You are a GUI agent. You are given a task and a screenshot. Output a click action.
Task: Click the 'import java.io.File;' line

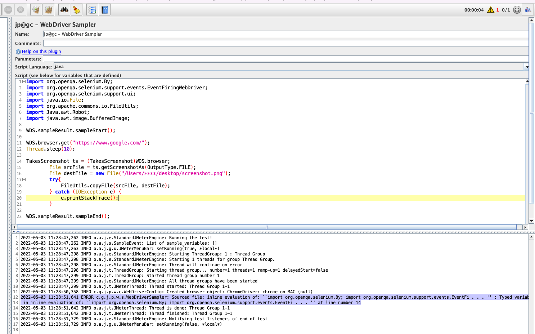coord(55,100)
